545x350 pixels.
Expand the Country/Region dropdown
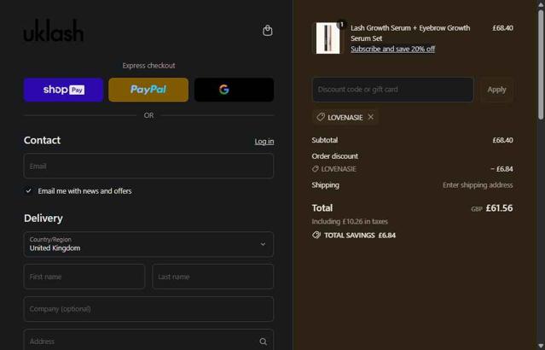click(148, 244)
